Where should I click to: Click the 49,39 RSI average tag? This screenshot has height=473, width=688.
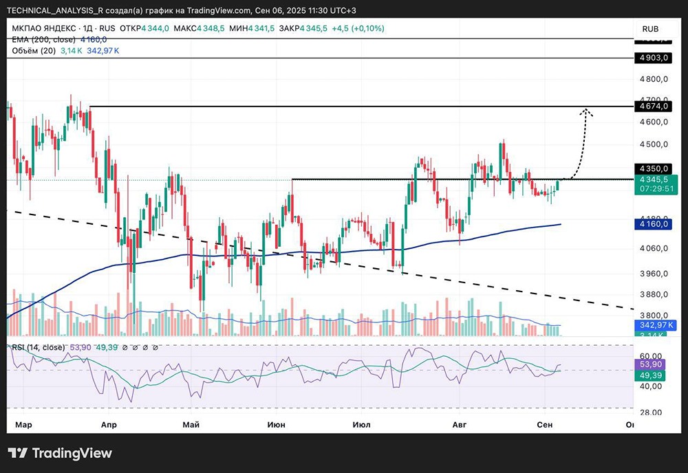click(652, 375)
